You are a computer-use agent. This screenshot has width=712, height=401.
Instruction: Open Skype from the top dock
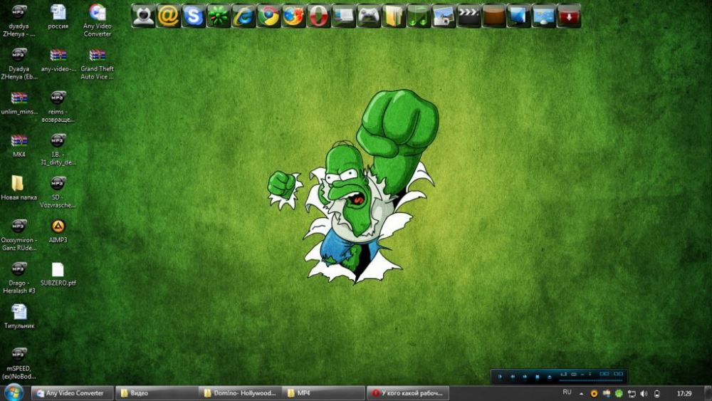click(x=194, y=16)
